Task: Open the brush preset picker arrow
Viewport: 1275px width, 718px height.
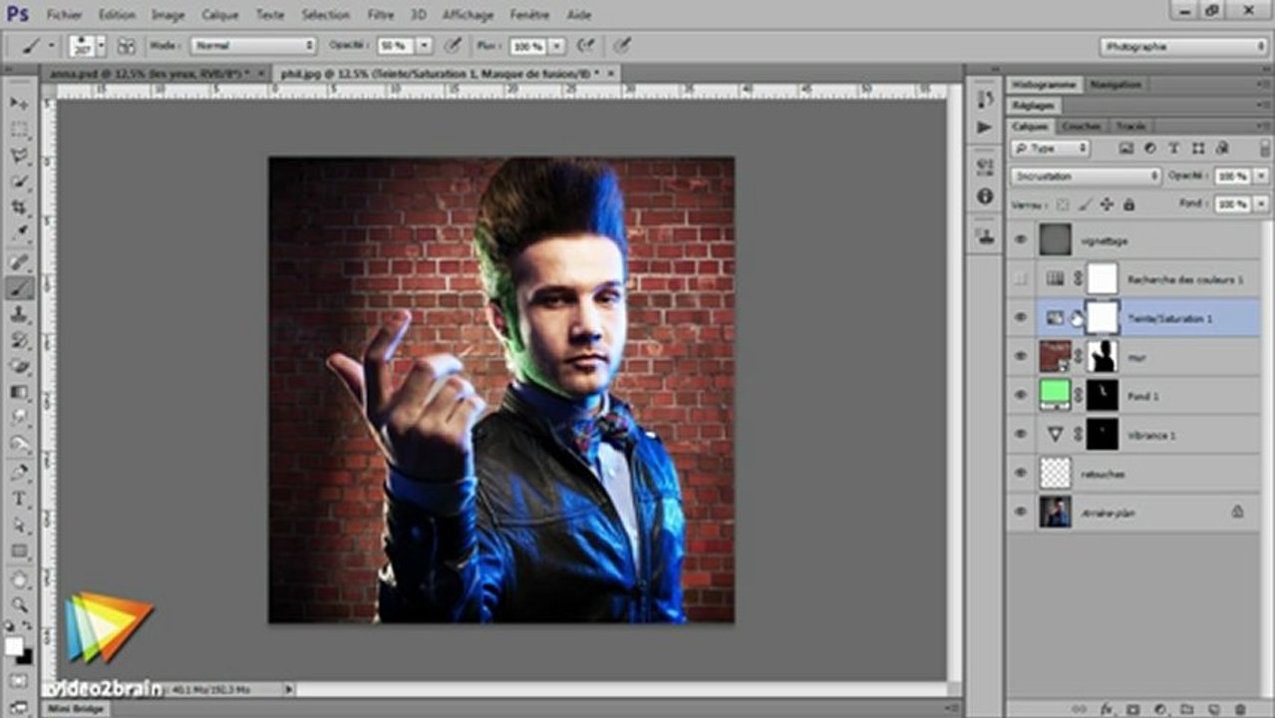Action: 102,46
